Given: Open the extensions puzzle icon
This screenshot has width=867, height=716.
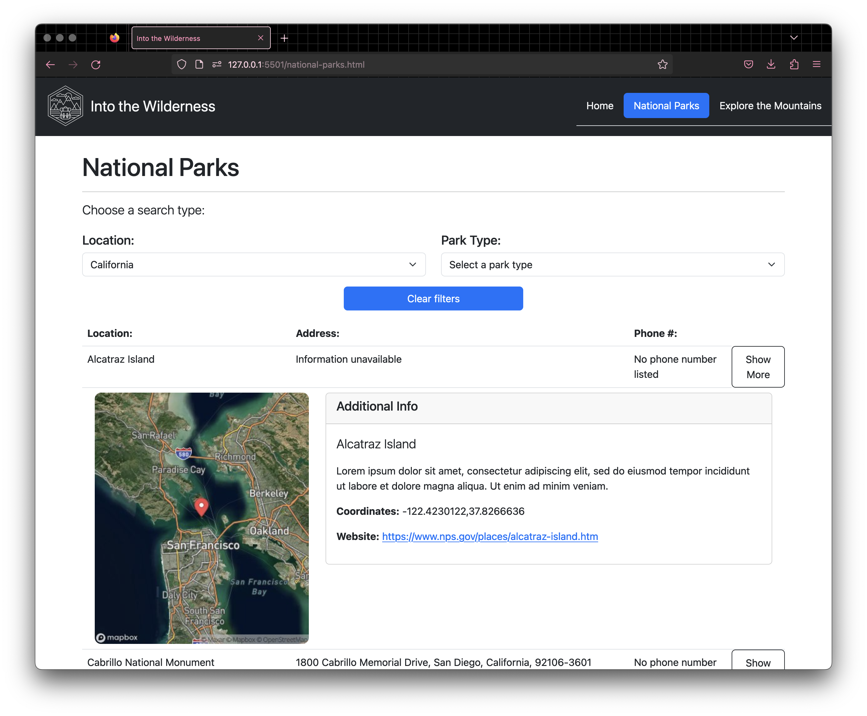Looking at the screenshot, I should coord(794,65).
